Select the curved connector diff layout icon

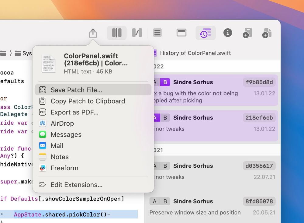pos(137,33)
